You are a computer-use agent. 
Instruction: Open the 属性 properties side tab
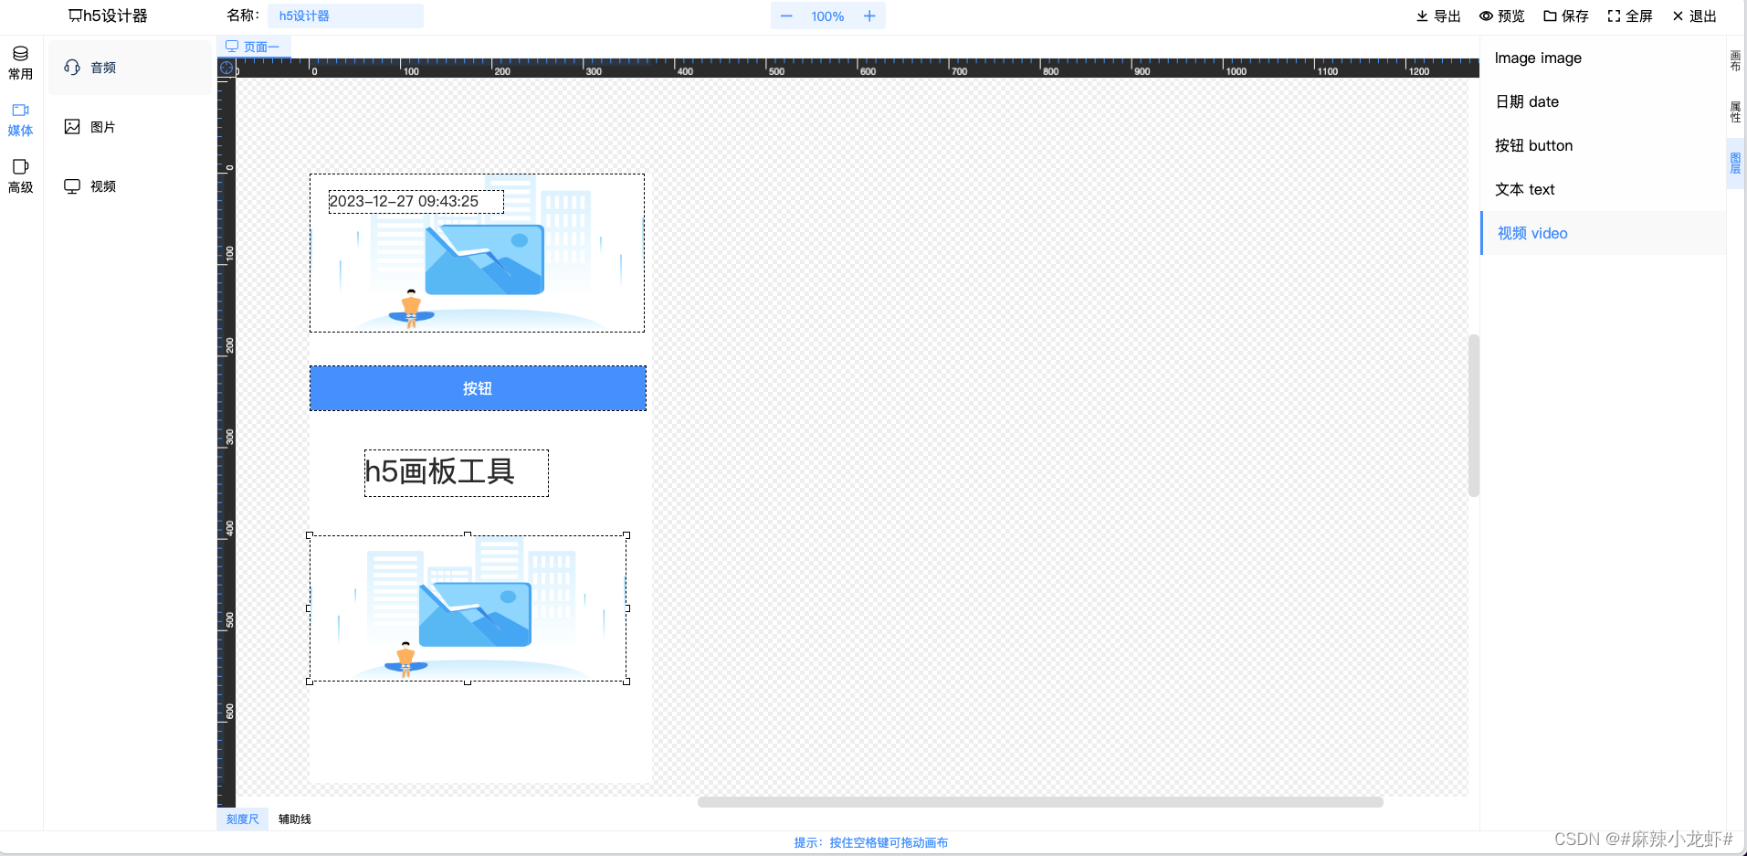1735,112
